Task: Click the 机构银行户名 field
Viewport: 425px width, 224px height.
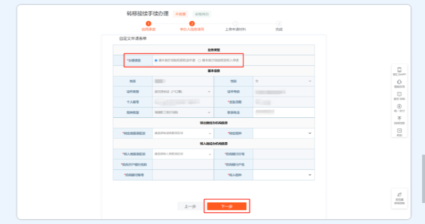Action: (284, 165)
